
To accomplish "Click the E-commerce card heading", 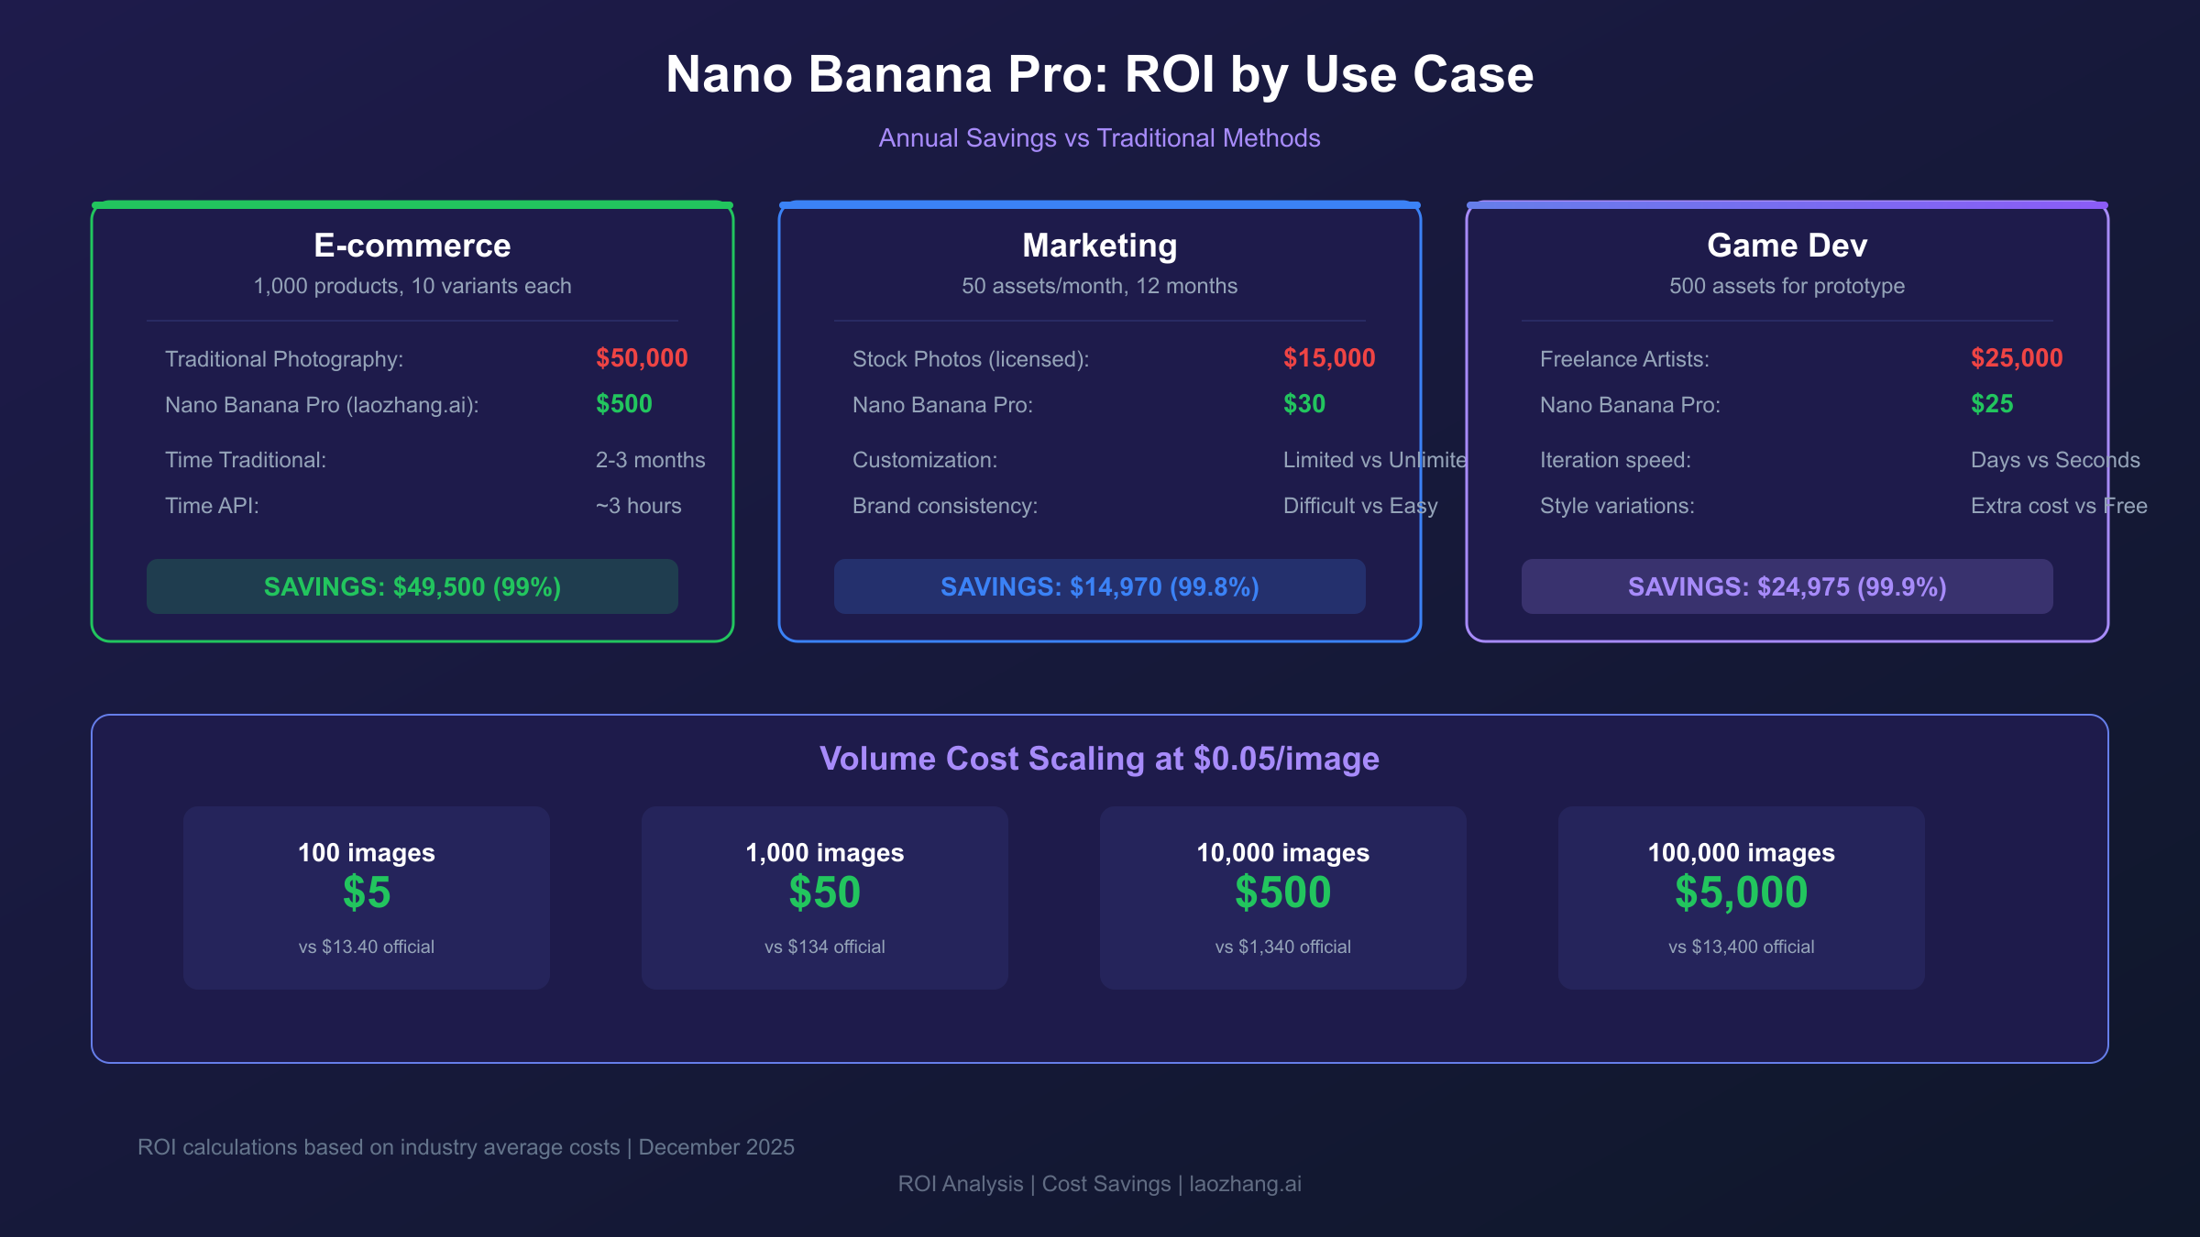I will pyautogui.click(x=412, y=246).
